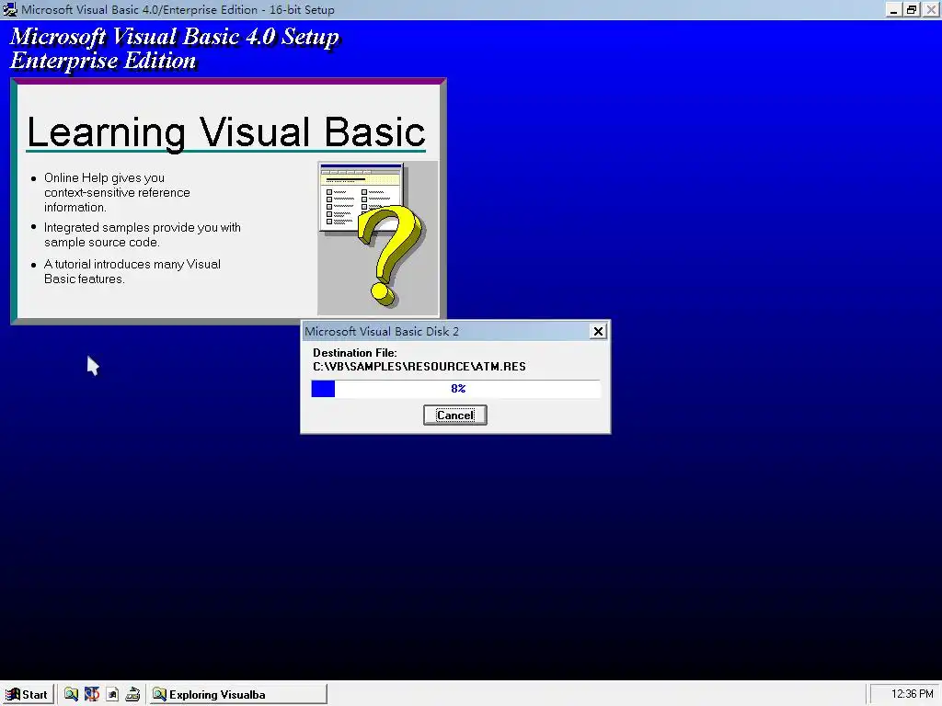
Task: Click the Microsoft Visual Basic Disk 2 title bar
Action: 444,331
